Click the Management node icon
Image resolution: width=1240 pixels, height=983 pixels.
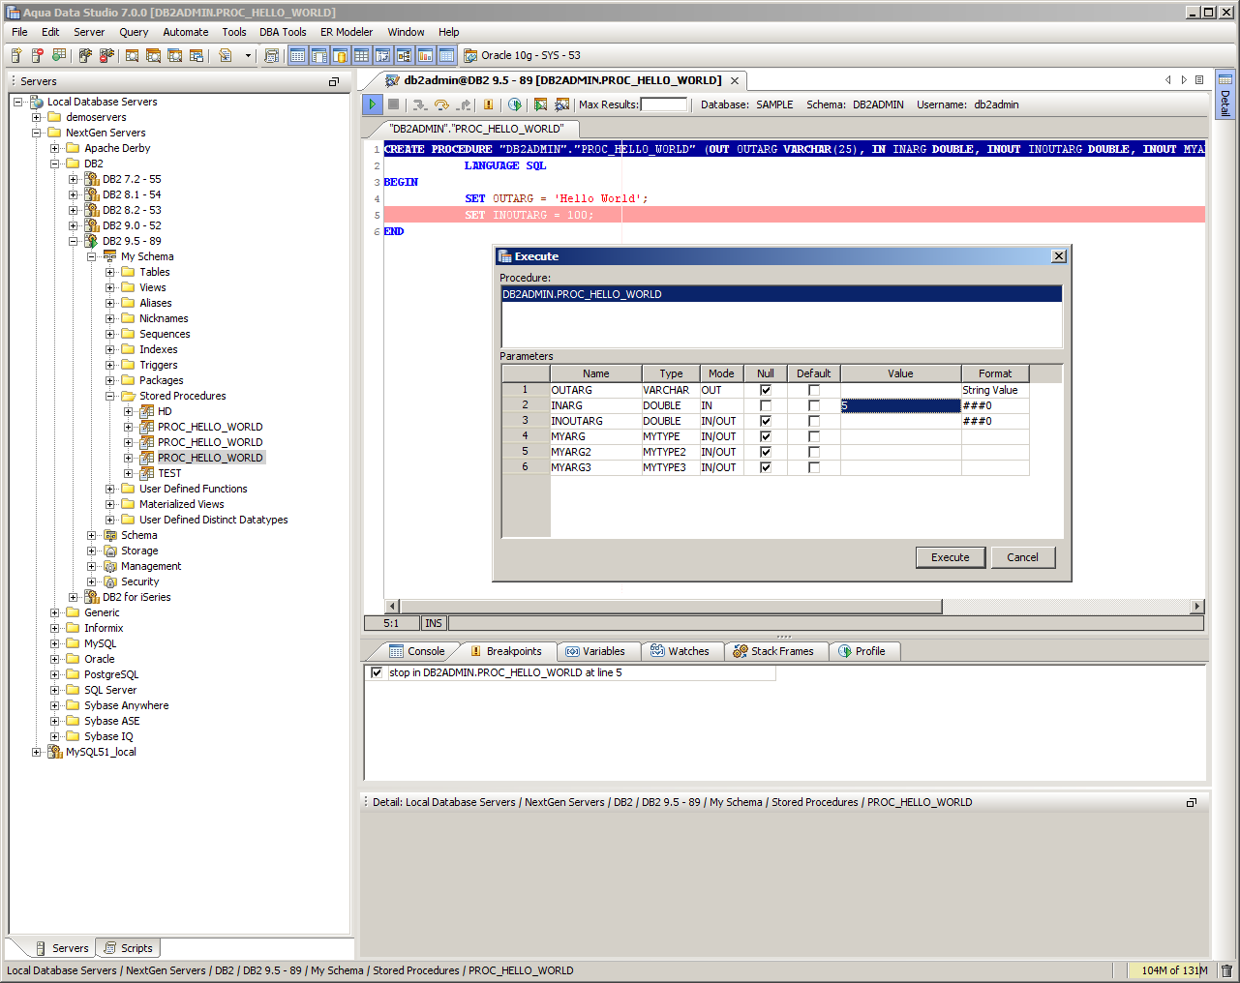pos(110,566)
